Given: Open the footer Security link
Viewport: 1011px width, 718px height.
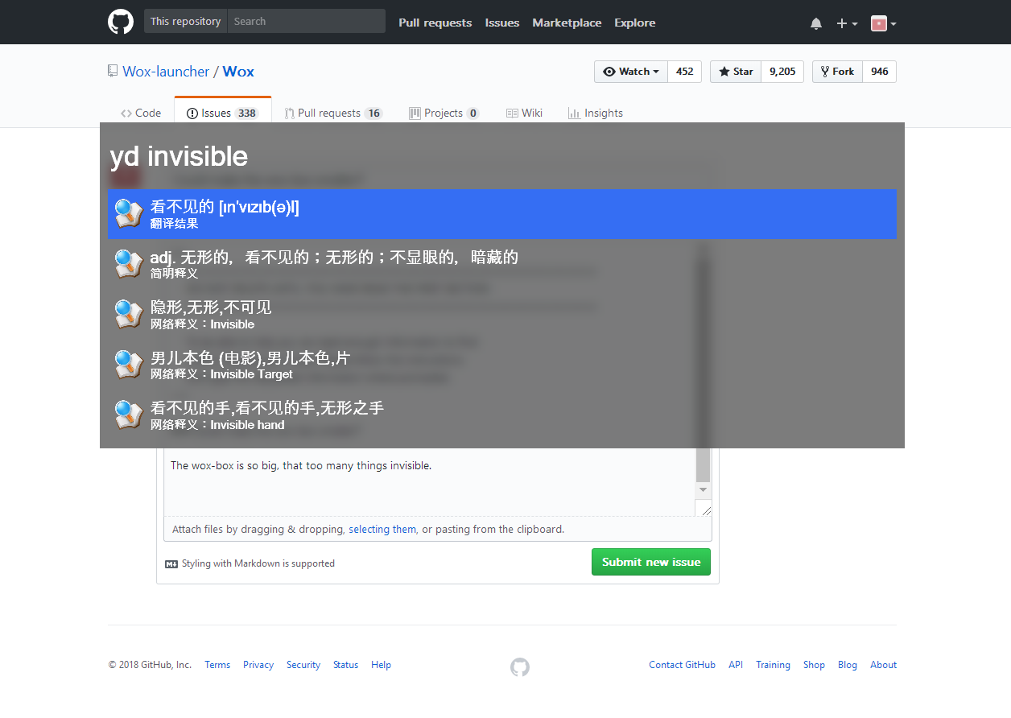Looking at the screenshot, I should click(303, 665).
